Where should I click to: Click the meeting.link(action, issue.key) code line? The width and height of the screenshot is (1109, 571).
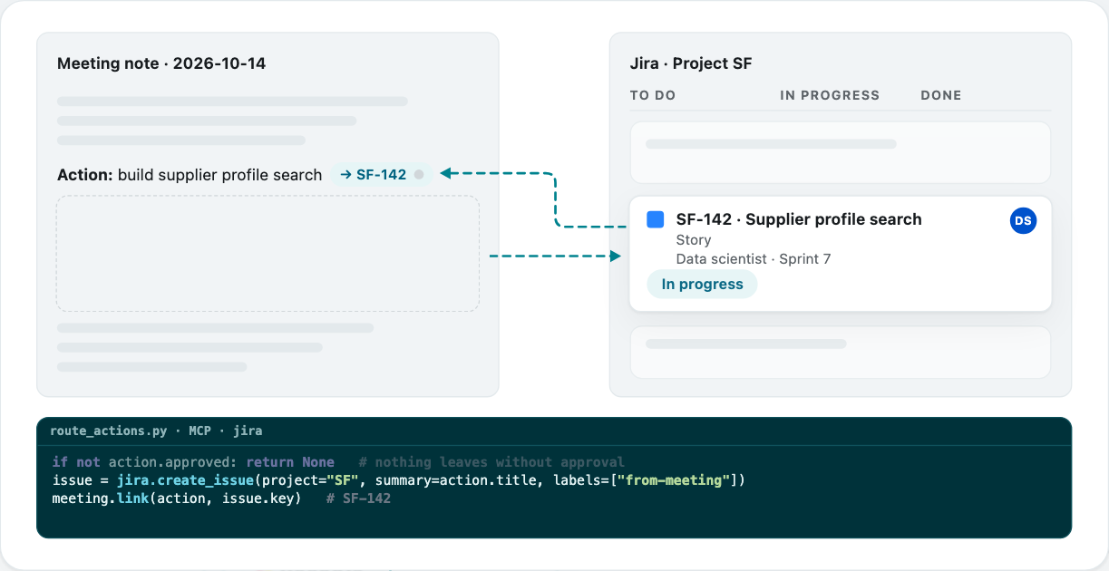tap(221, 498)
